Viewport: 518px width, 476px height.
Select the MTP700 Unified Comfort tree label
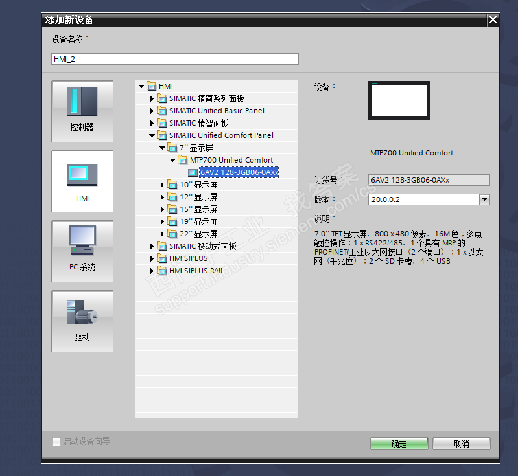tap(231, 160)
